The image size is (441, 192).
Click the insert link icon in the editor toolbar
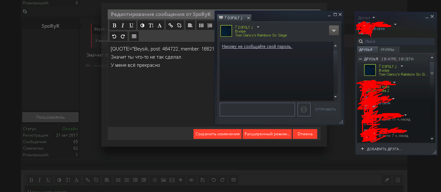(x=170, y=25)
